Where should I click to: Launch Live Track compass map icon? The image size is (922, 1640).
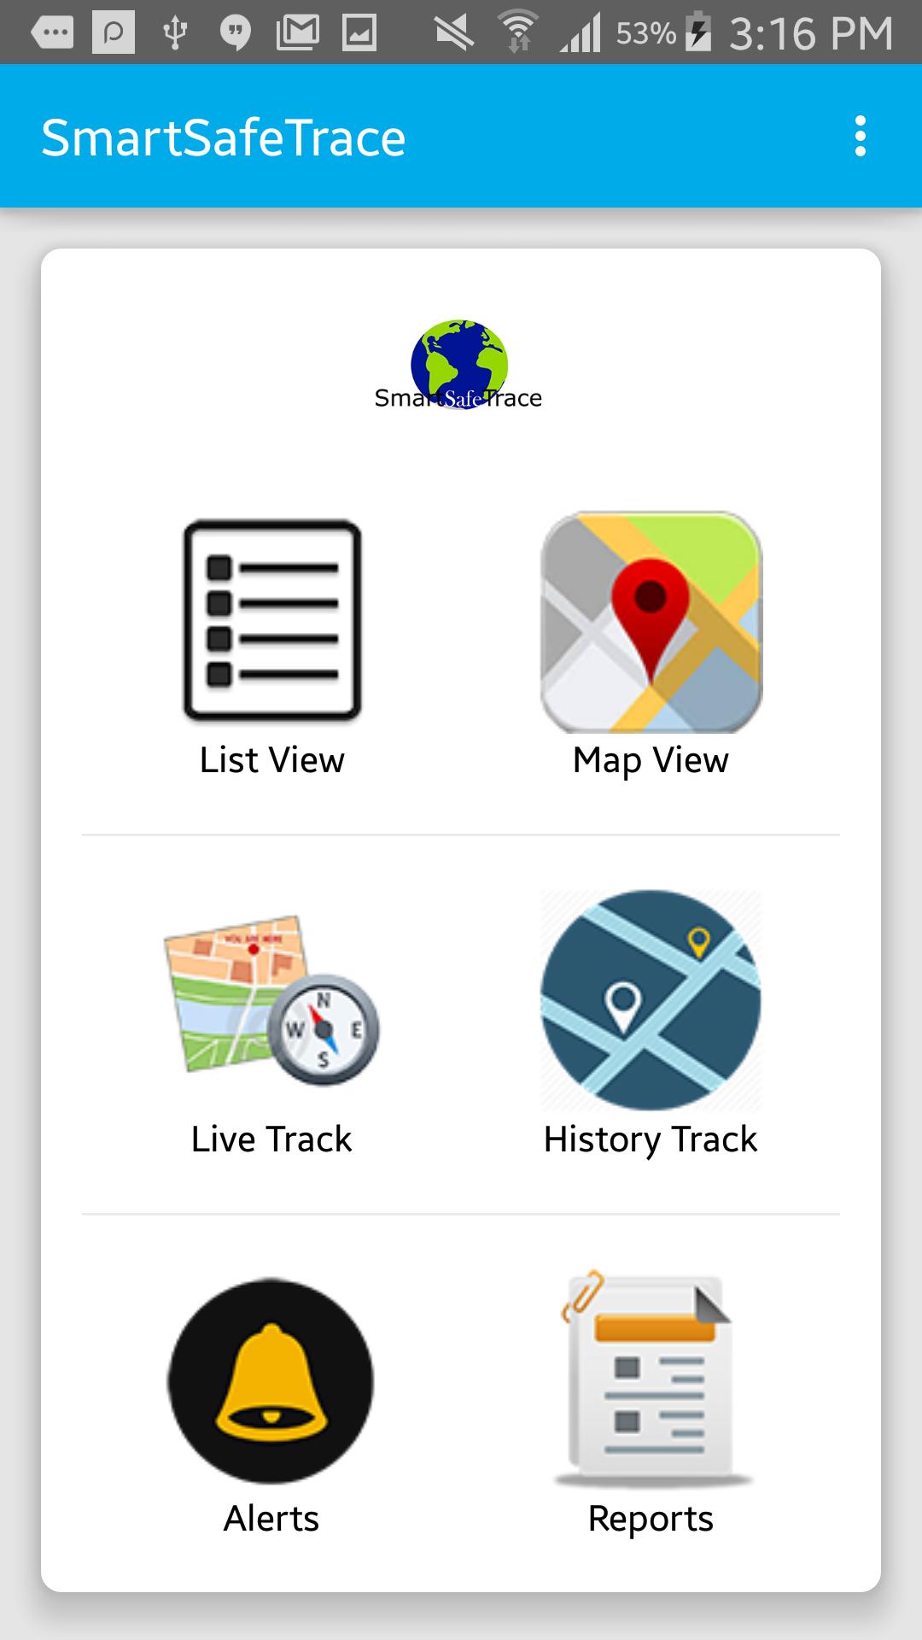coord(271,1000)
